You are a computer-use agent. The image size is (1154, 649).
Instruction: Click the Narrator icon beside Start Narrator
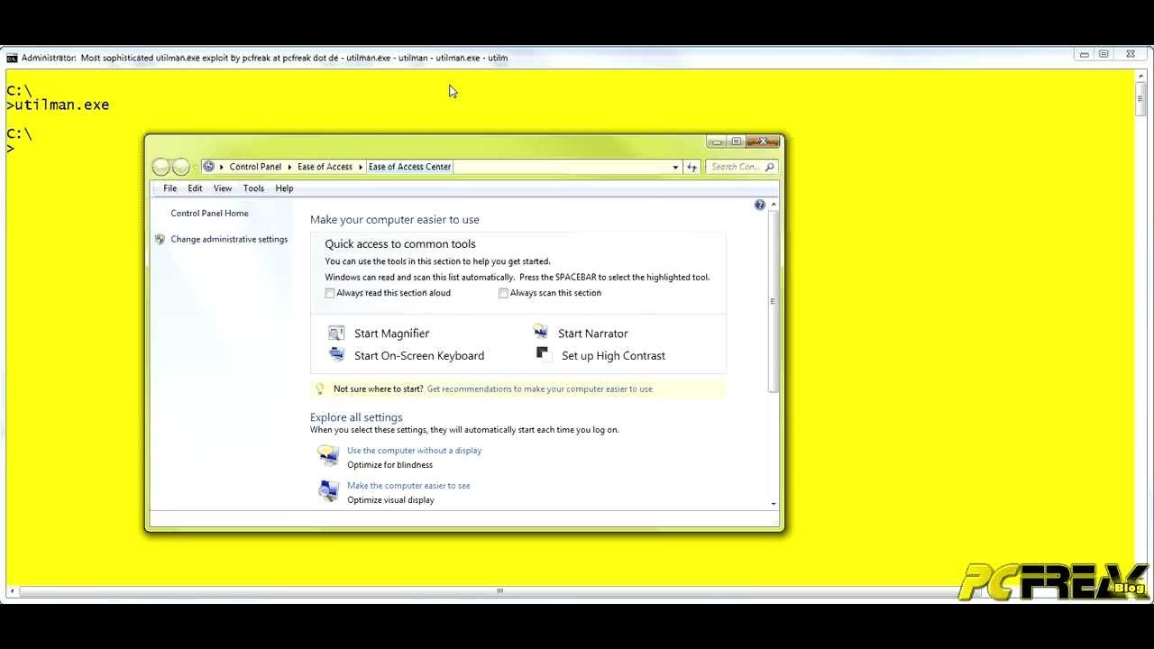point(540,332)
